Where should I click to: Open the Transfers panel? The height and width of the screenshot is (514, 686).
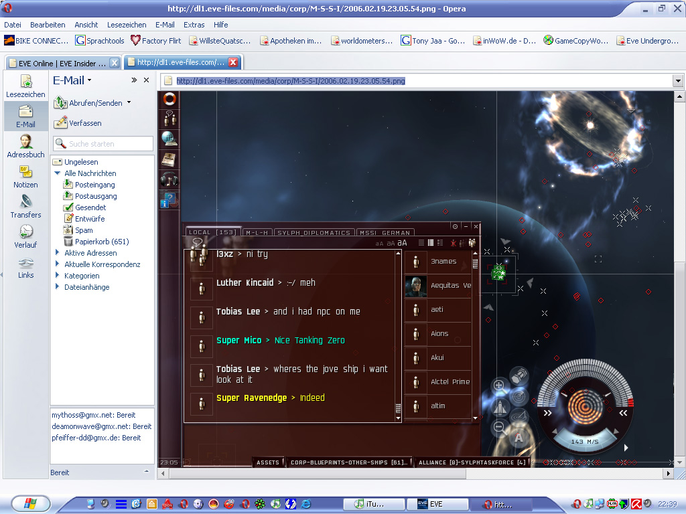pos(25,206)
